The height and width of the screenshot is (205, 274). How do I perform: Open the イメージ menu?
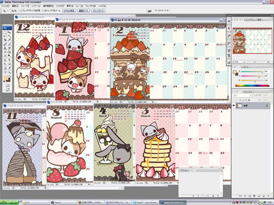(x=25, y=6)
